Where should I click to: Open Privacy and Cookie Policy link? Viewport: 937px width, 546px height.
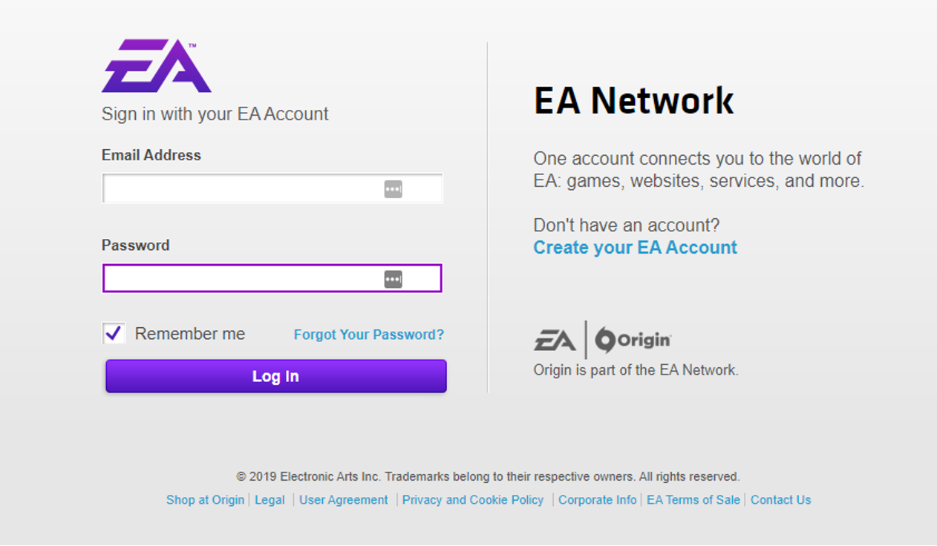pyautogui.click(x=473, y=500)
